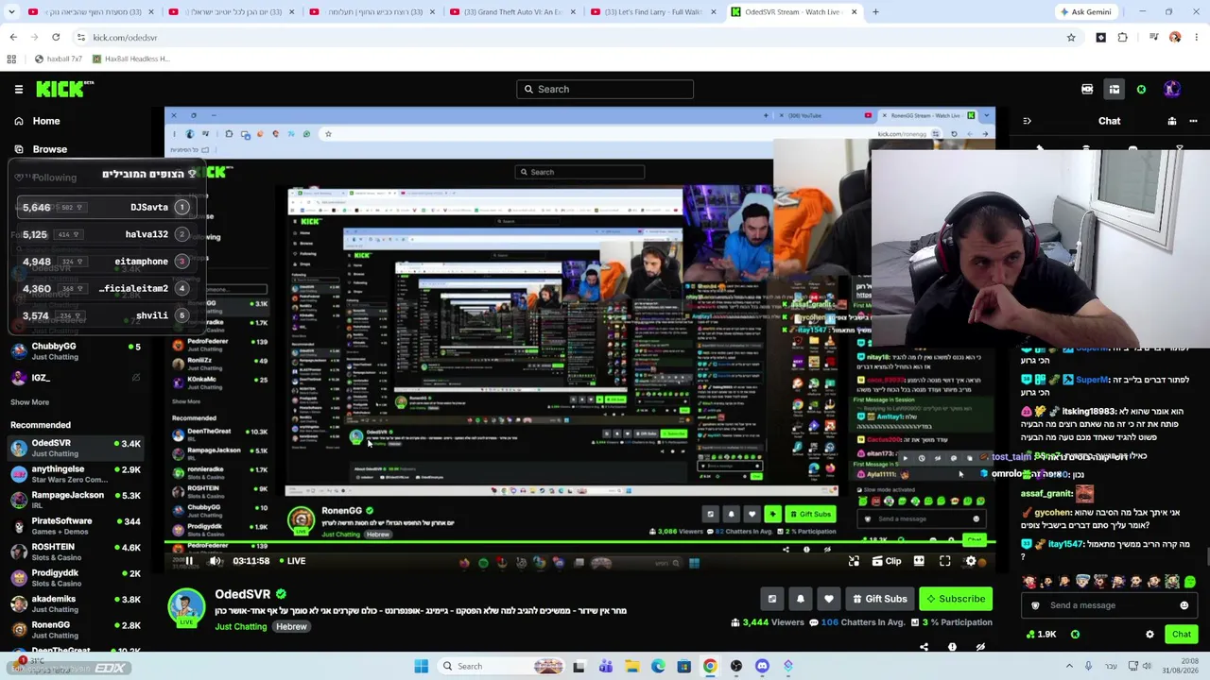
Task: Open ROSHTEIN recommended channel
Action: point(76,552)
